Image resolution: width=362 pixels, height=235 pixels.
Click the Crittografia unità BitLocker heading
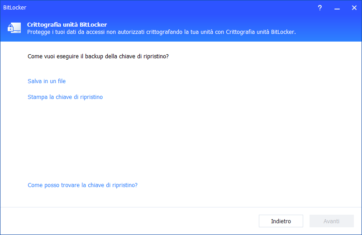(67, 25)
